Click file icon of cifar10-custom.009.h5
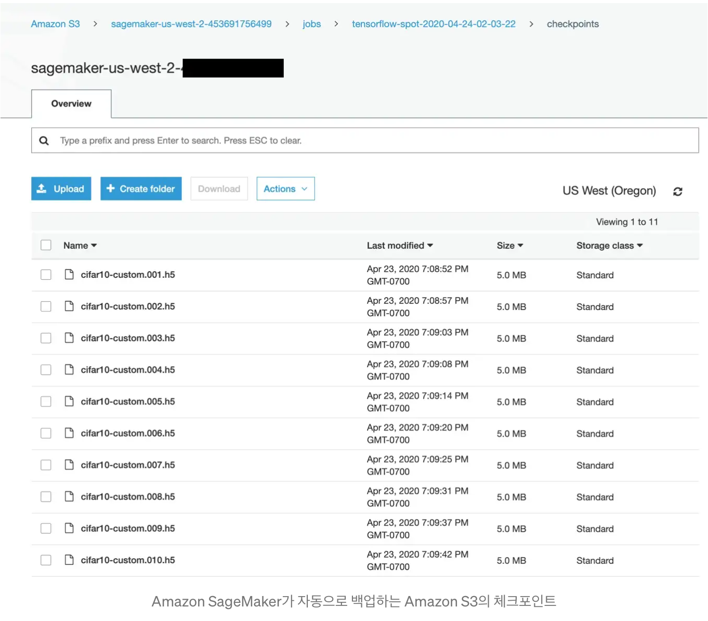Screen dimensions: 708x621 (69, 528)
